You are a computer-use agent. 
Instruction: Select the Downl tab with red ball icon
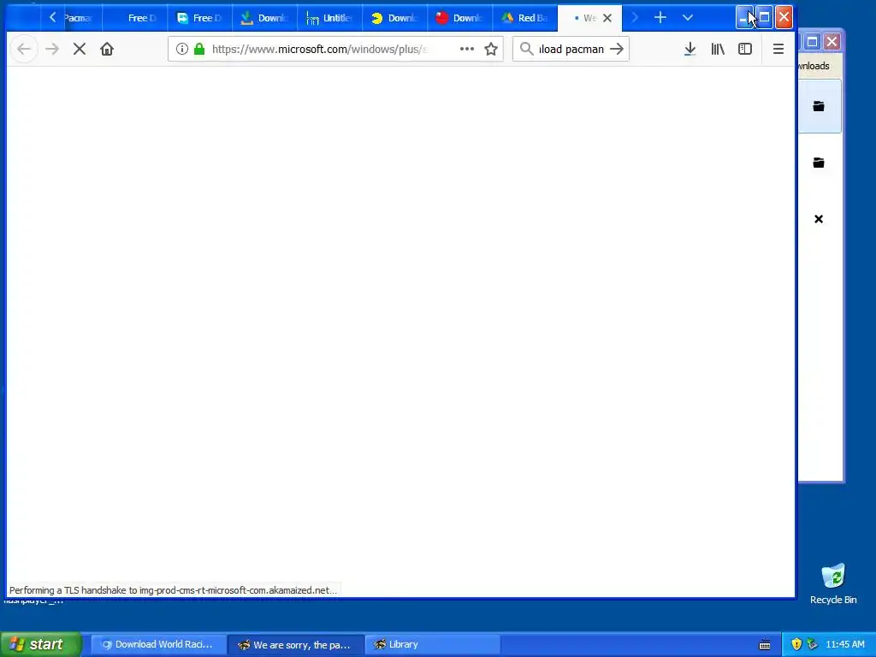point(459,18)
